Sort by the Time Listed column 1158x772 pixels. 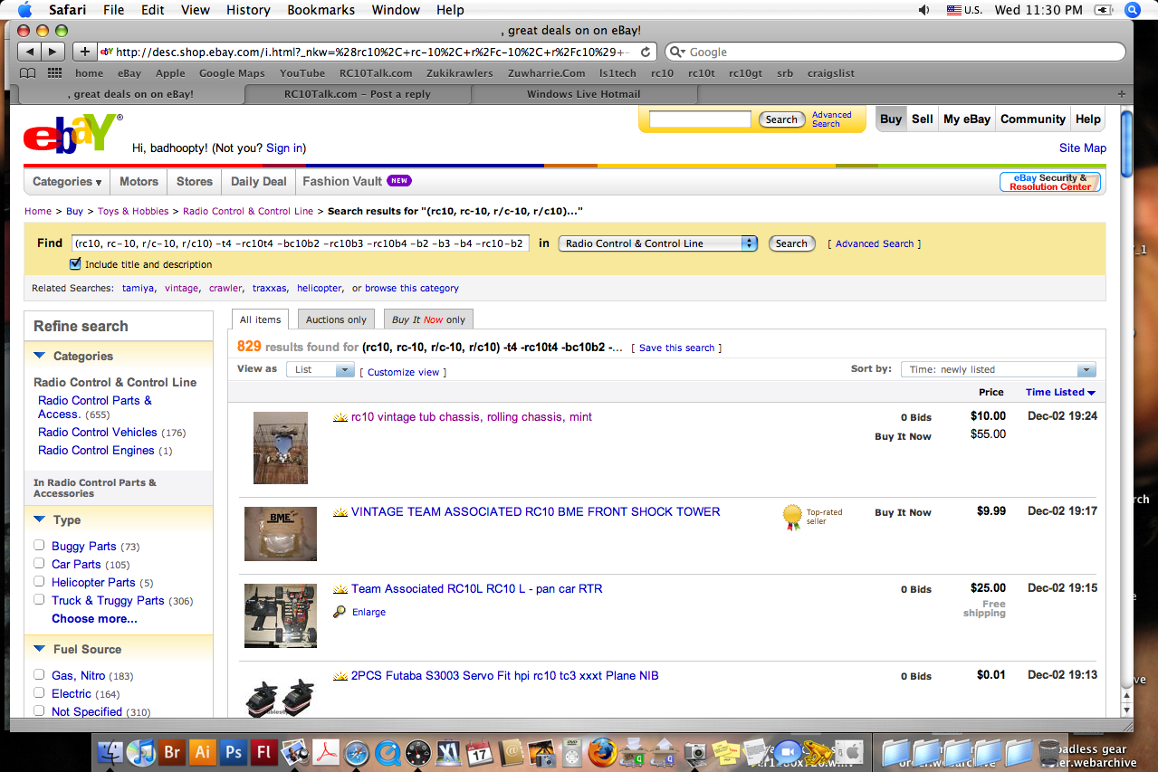pyautogui.click(x=1060, y=393)
